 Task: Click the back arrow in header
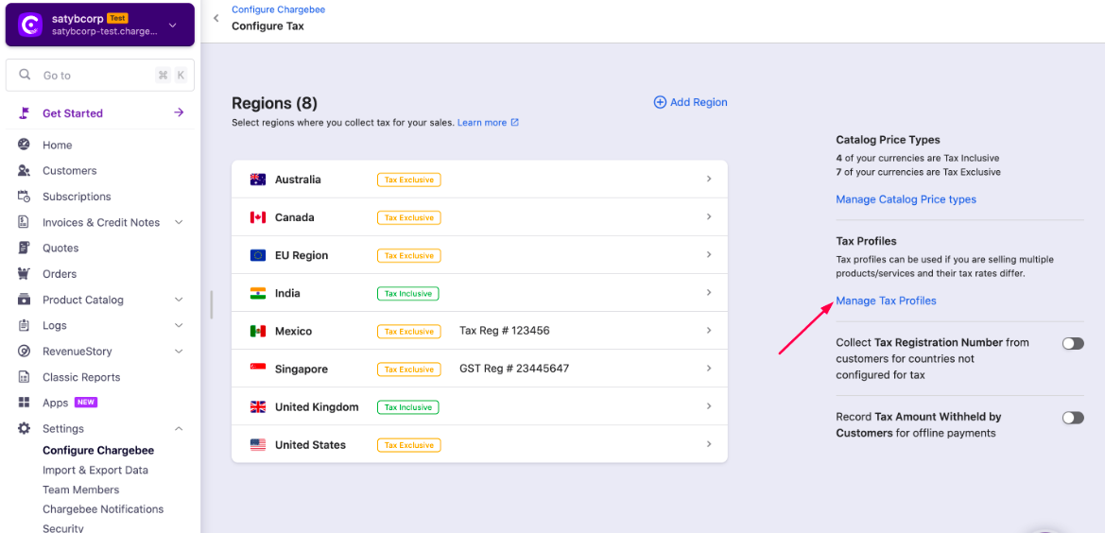(x=216, y=18)
